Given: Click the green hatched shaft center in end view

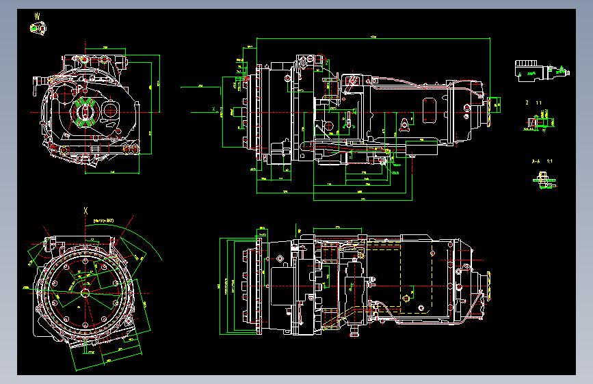Looking at the screenshot, I should coord(85,111).
